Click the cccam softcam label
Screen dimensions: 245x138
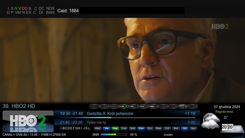tap(168, 135)
